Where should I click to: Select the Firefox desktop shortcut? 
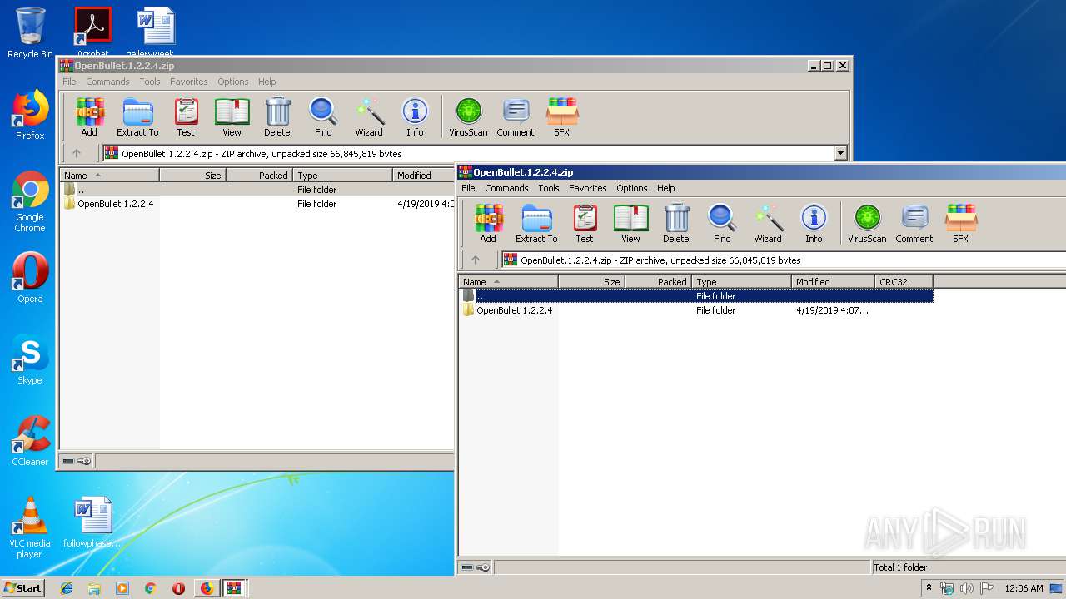pos(30,115)
